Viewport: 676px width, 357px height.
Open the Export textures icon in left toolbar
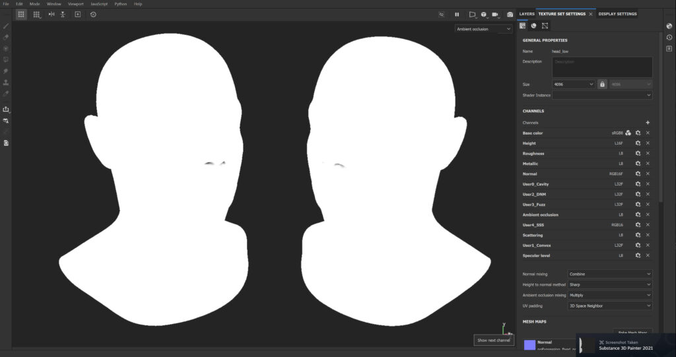tap(6, 109)
